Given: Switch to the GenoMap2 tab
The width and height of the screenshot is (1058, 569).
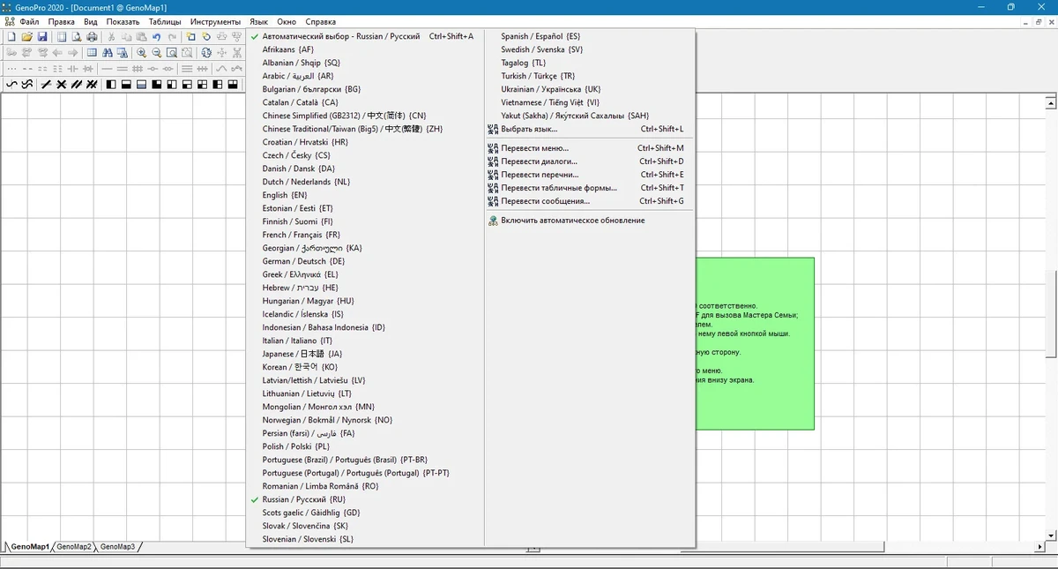Looking at the screenshot, I should (x=74, y=547).
